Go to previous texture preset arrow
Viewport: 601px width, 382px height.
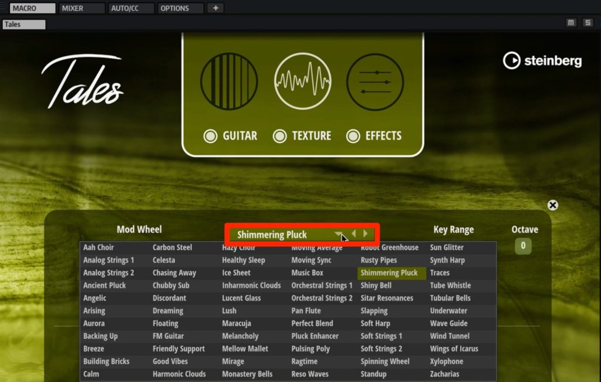(354, 234)
